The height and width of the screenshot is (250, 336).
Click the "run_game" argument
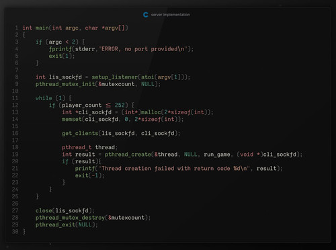217,155
